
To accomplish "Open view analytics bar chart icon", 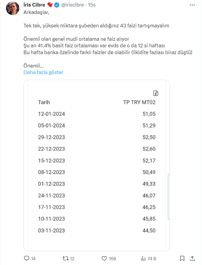I will pos(143,258).
